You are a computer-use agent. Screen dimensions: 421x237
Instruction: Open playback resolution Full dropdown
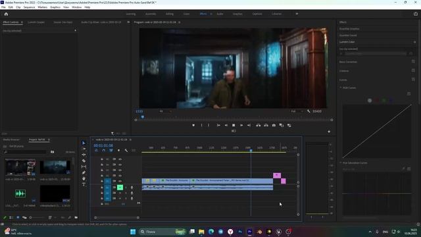click(297, 111)
